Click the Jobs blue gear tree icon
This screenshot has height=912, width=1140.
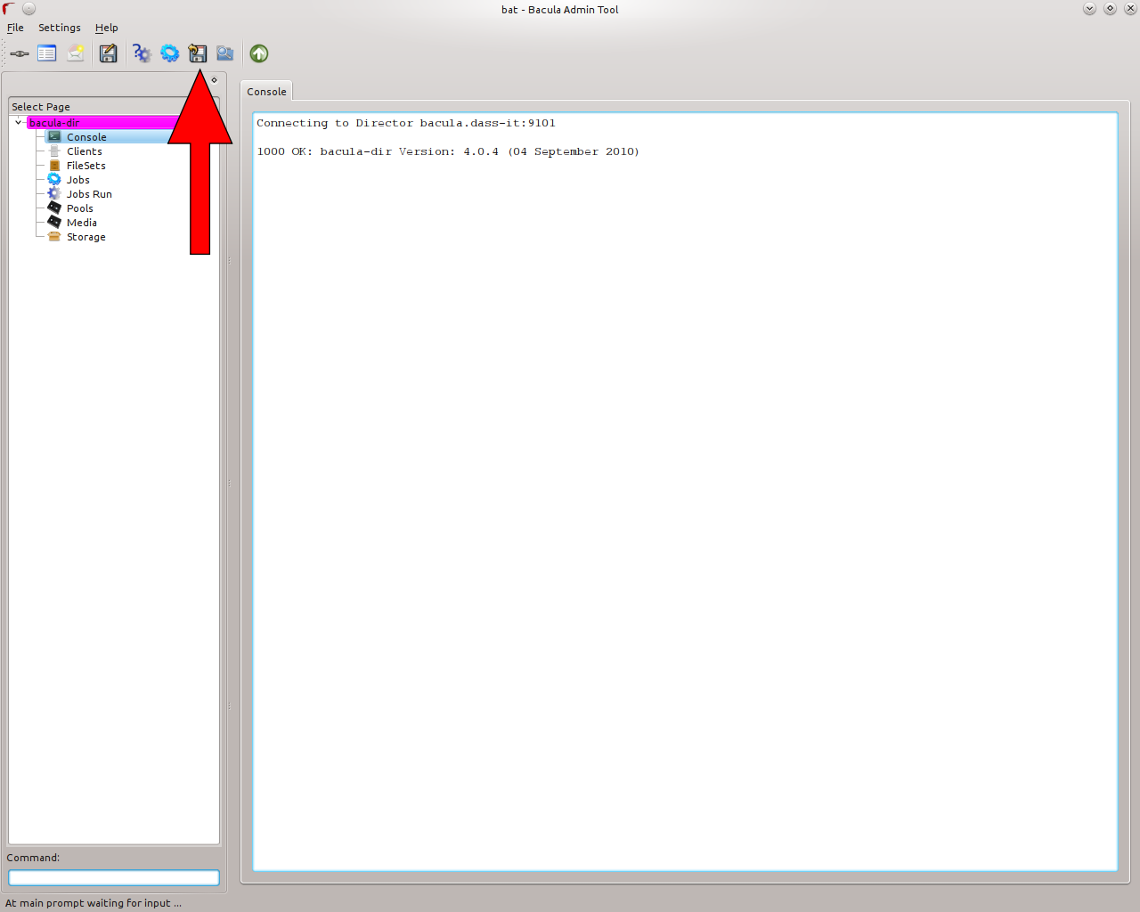[54, 179]
